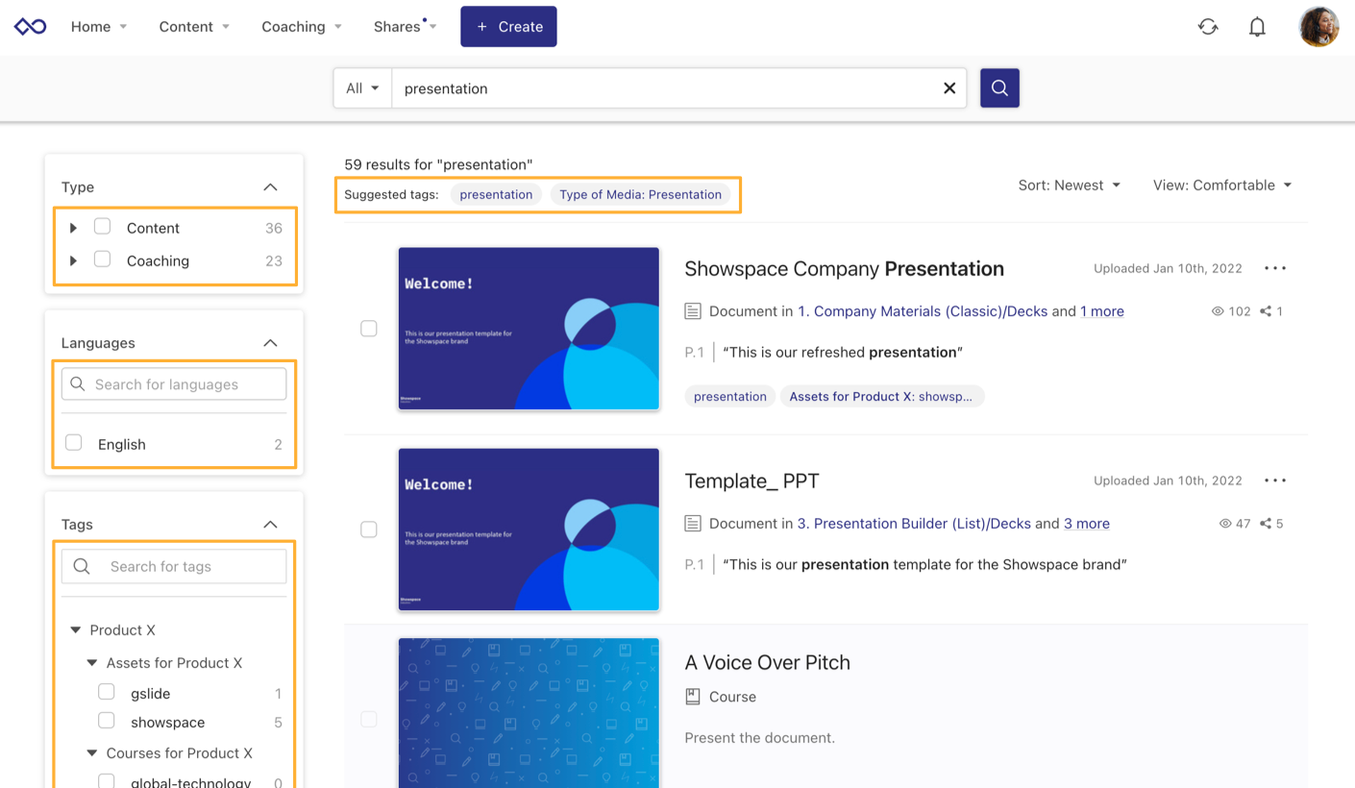Open the sync refresh icon
Viewport: 1355px width, 788px height.
pyautogui.click(x=1208, y=27)
